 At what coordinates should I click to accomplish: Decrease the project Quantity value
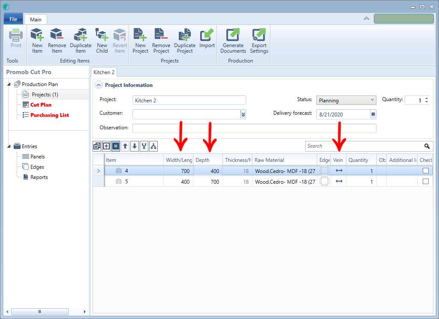point(427,102)
